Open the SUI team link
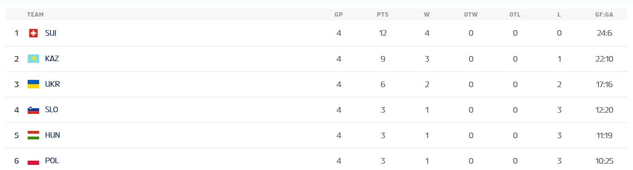The height and width of the screenshot is (170, 633). coord(51,33)
